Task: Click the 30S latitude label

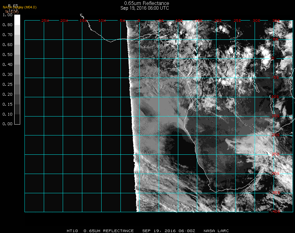Action: (x=276, y=174)
